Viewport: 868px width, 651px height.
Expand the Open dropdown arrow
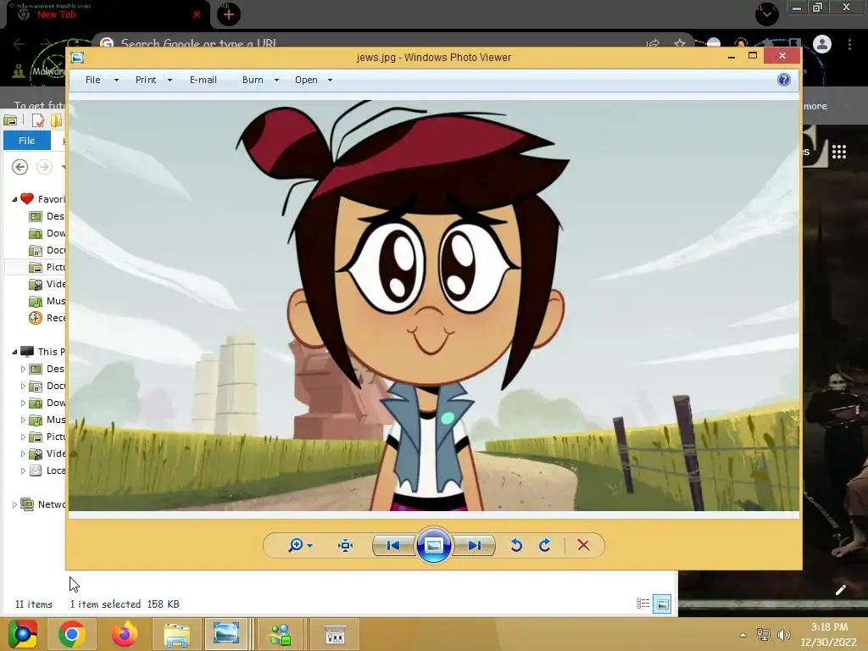(x=331, y=81)
